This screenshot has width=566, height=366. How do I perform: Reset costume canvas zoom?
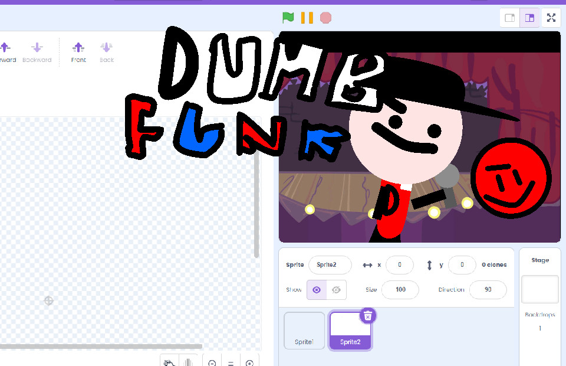click(231, 362)
